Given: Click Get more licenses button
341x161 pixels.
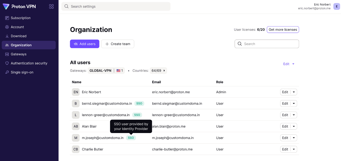Looking at the screenshot, I should coord(283,30).
